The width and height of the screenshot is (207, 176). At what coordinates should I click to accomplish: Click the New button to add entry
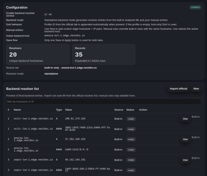pos(196,89)
